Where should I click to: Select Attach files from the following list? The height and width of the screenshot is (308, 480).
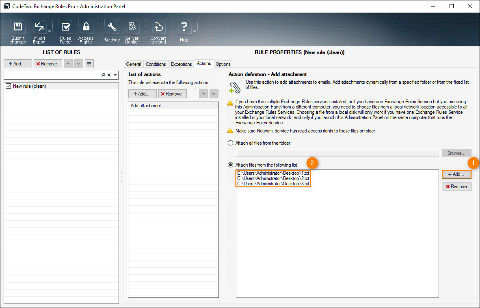231,165
